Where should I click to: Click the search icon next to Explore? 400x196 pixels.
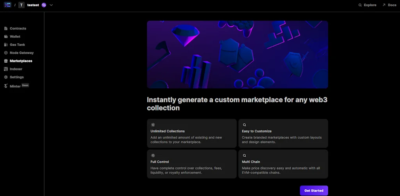point(360,5)
